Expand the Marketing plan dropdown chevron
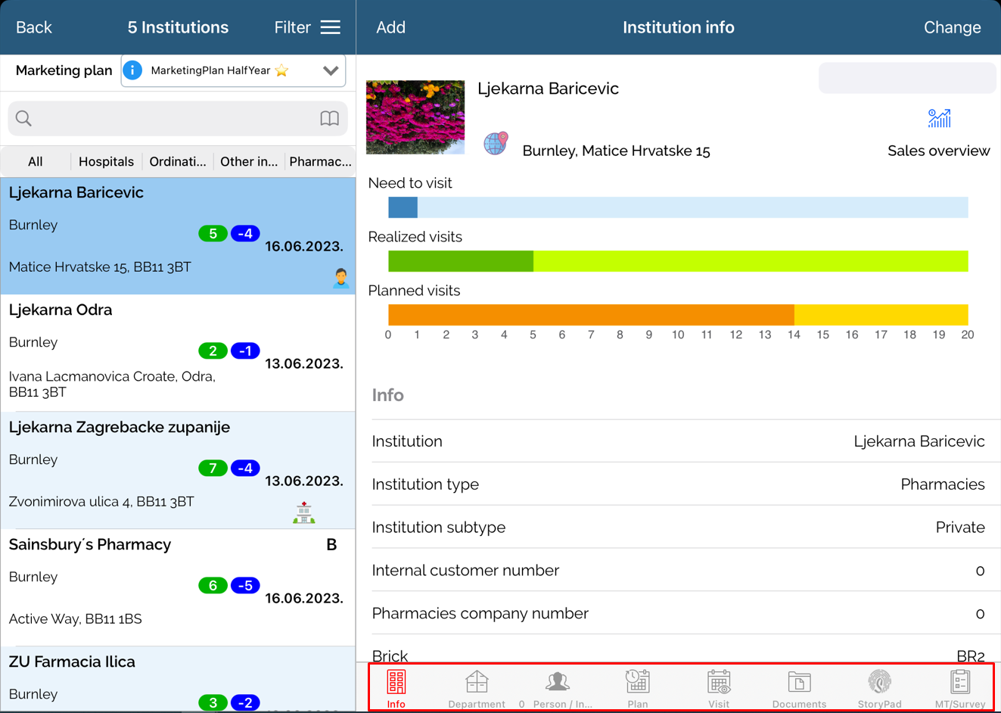Screen dimensions: 1001x713 click(x=331, y=70)
